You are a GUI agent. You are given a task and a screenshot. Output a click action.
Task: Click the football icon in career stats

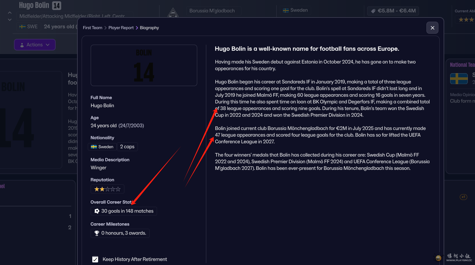pyautogui.click(x=97, y=211)
